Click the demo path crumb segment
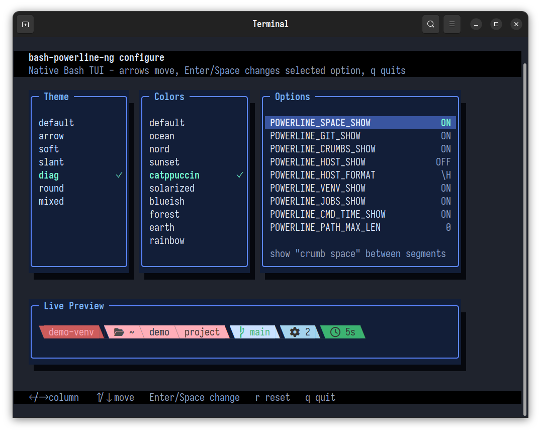Image resolution: width=541 pixels, height=432 pixels. 159,332
